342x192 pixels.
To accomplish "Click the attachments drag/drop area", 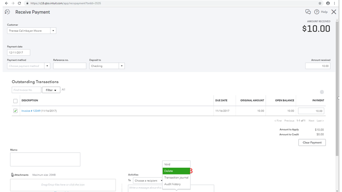I will [x=63, y=185].
